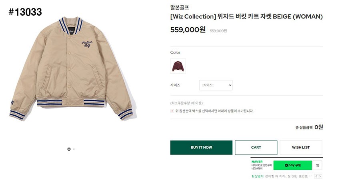Click the N pay icon on green button

[x=287, y=165]
